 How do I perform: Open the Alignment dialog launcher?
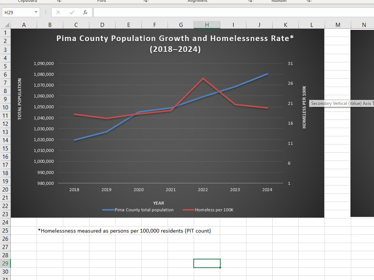click(x=250, y=1)
